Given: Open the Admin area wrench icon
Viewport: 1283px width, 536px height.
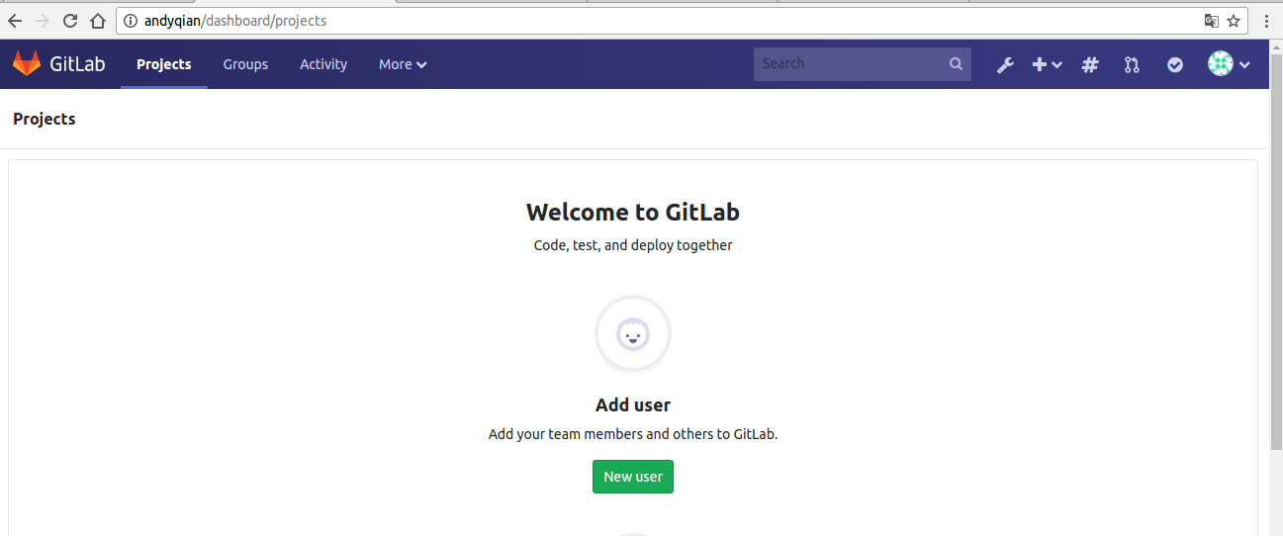Looking at the screenshot, I should click(1005, 64).
